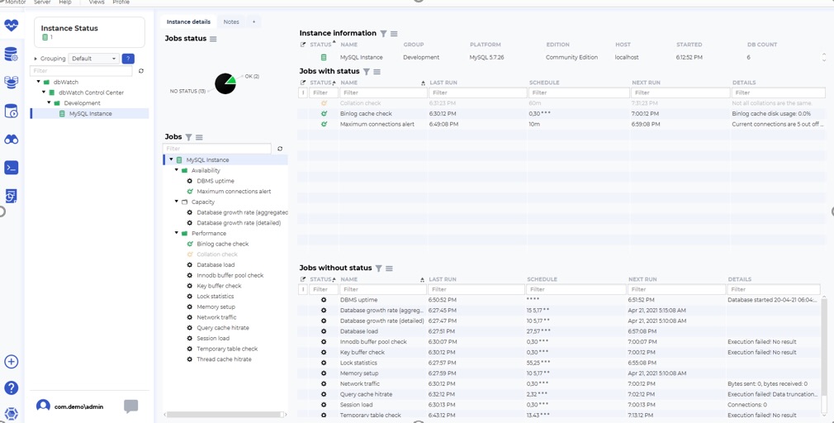Collapse the Performance job folder

177,233
